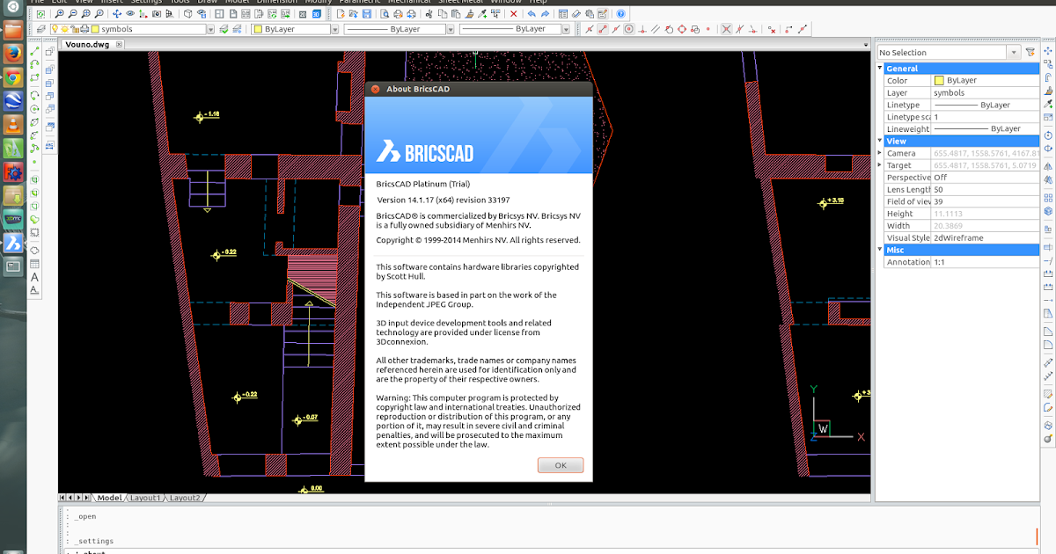This screenshot has height=554, width=1056.
Task: Click the Color ByLayer yellow swatch in properties
Action: [939, 80]
